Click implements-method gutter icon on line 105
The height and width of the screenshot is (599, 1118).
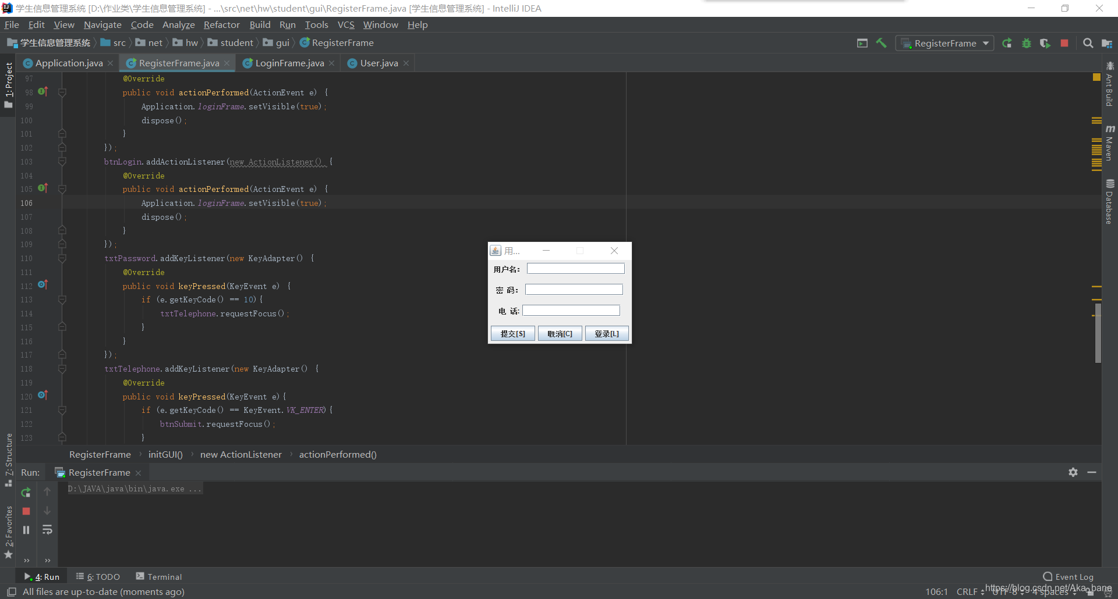[43, 188]
